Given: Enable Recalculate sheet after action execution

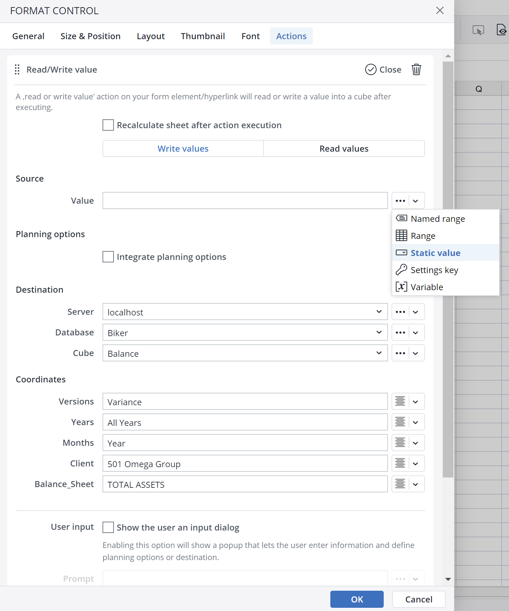Looking at the screenshot, I should coord(108,125).
